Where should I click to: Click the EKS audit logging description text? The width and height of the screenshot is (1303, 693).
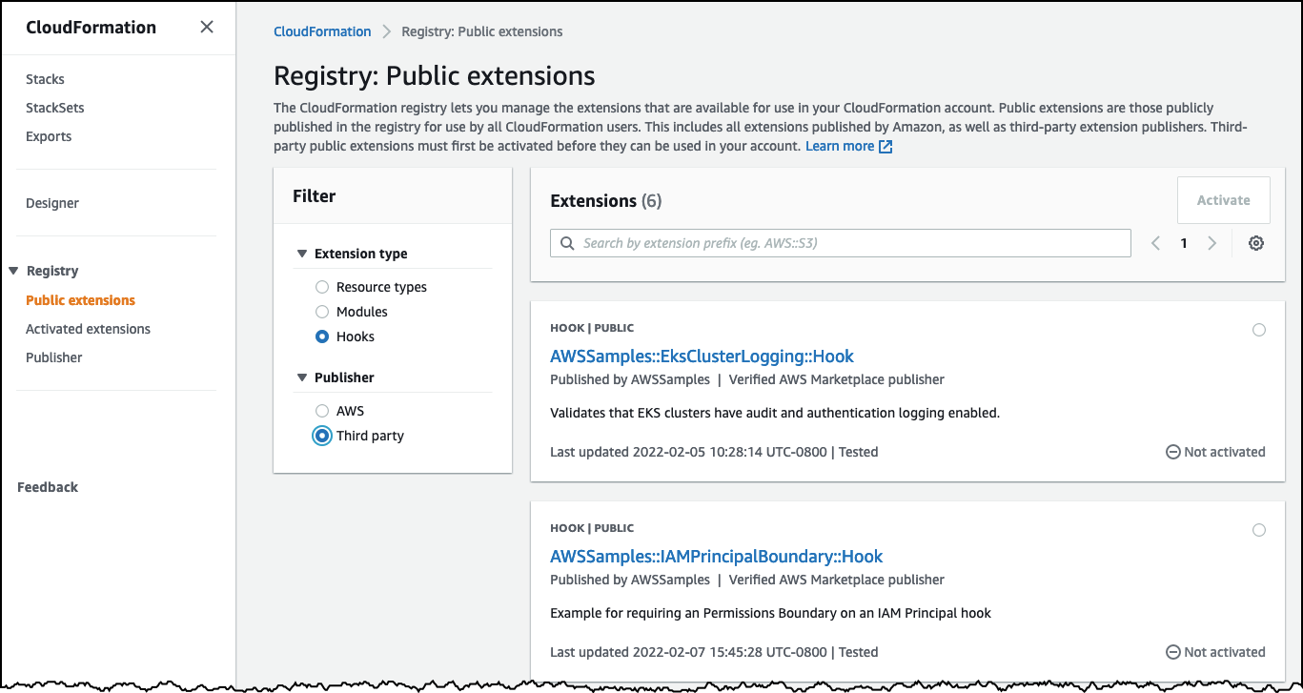775,413
